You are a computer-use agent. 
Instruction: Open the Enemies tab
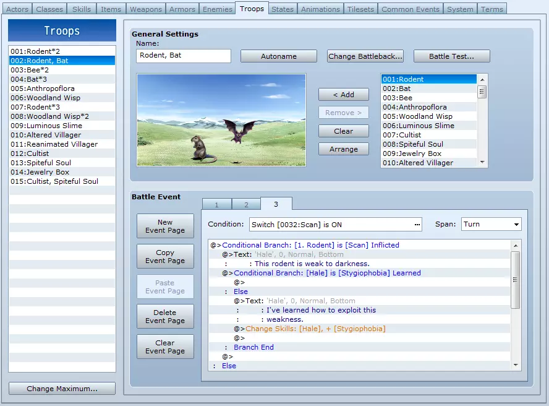tap(218, 9)
